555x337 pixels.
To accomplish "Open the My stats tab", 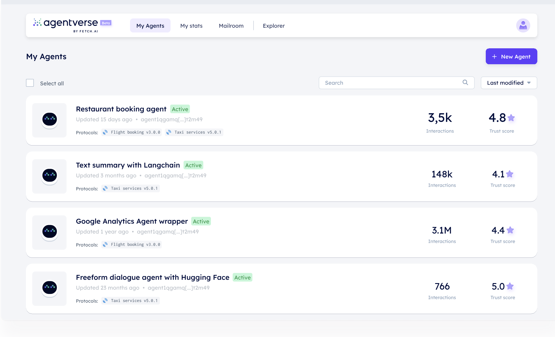I will coord(191,26).
